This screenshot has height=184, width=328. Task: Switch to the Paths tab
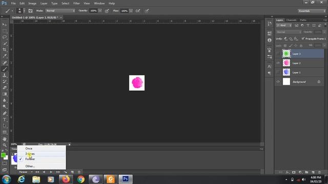[303, 20]
